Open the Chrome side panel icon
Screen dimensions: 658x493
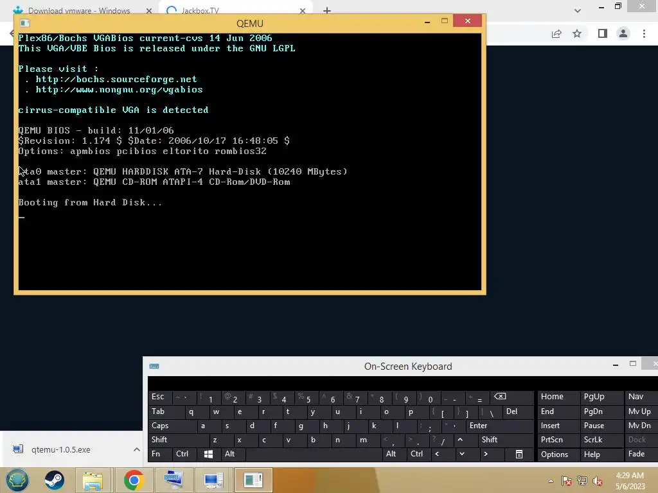[x=603, y=33]
